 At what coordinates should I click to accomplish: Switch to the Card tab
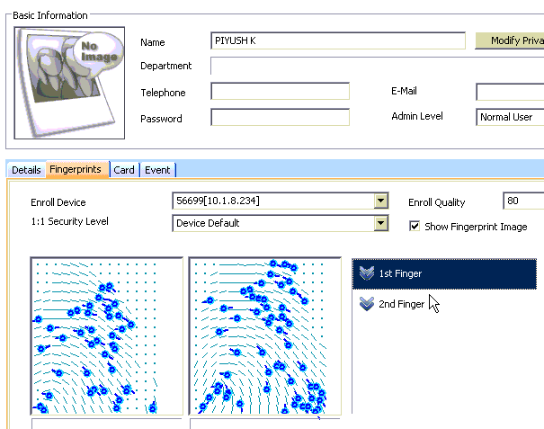click(124, 170)
